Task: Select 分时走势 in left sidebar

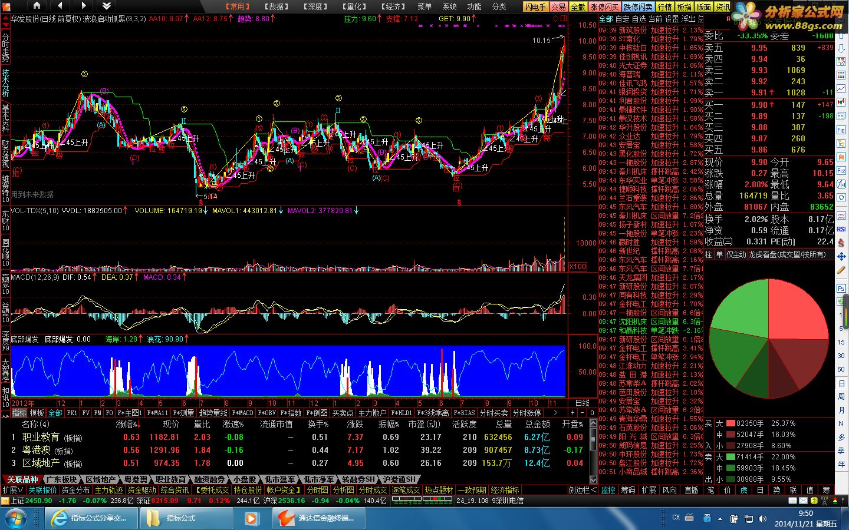Action: point(5,47)
